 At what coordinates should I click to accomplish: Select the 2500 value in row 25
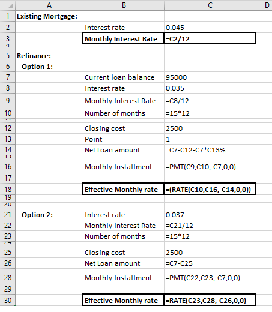[210, 253]
